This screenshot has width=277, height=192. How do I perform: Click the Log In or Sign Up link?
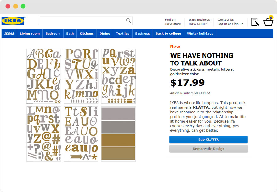click(x=230, y=24)
